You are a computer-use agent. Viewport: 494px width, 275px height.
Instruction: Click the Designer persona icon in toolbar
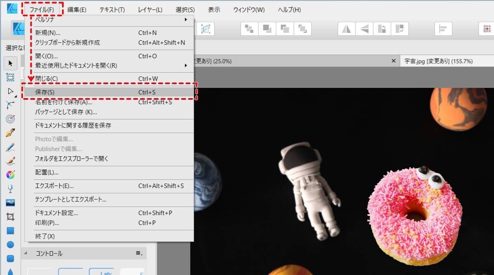coord(19,28)
